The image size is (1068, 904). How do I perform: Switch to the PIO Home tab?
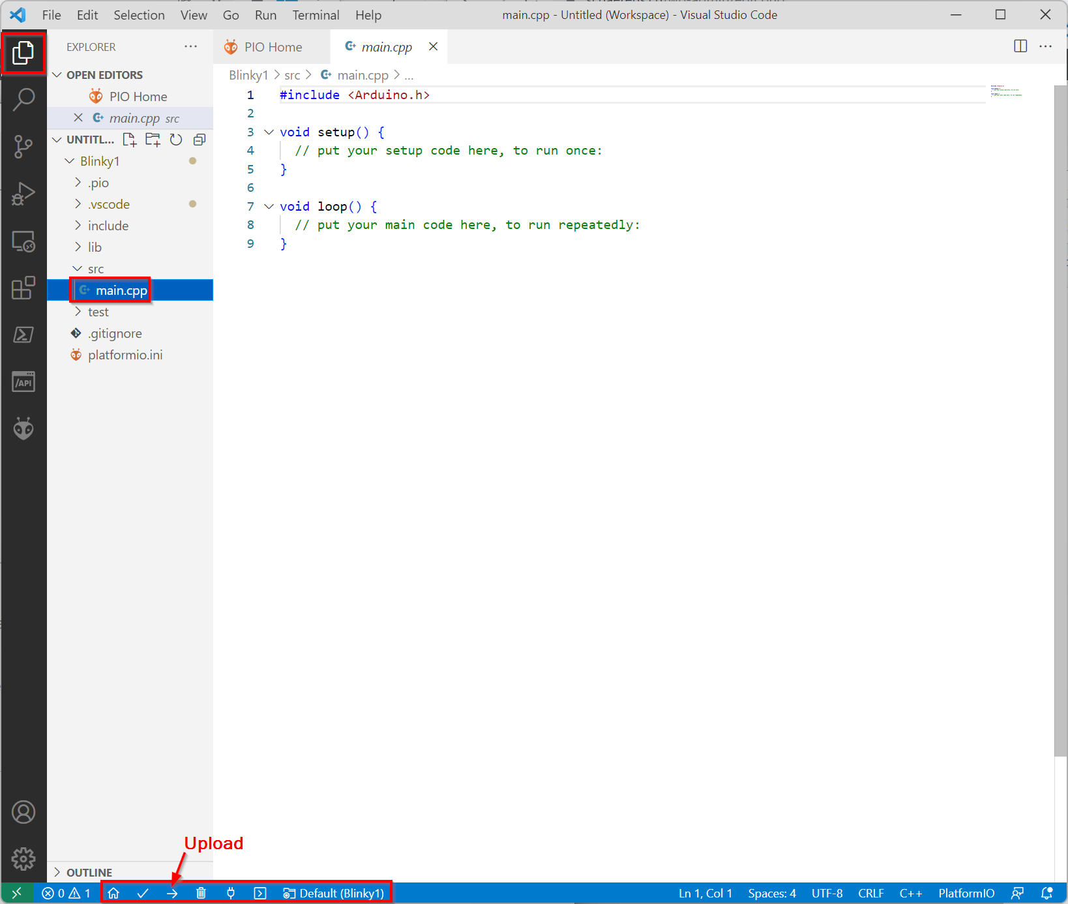tap(271, 46)
